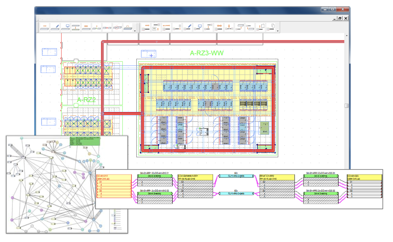Select the A-RZ2 room label
The height and width of the screenshot is (242, 393).
pyautogui.click(x=86, y=100)
